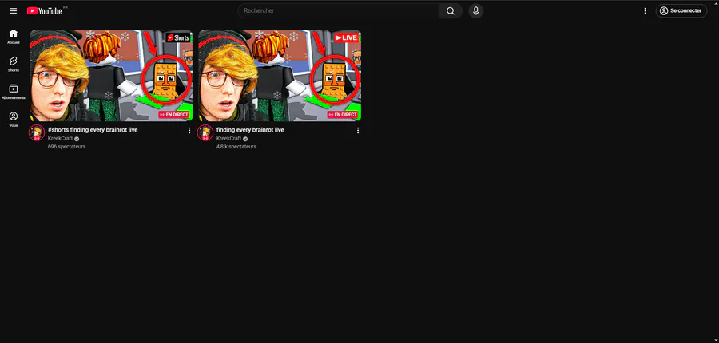The height and width of the screenshot is (343, 719).
Task: Open the #shorts live video thumbnail
Action: tap(111, 76)
